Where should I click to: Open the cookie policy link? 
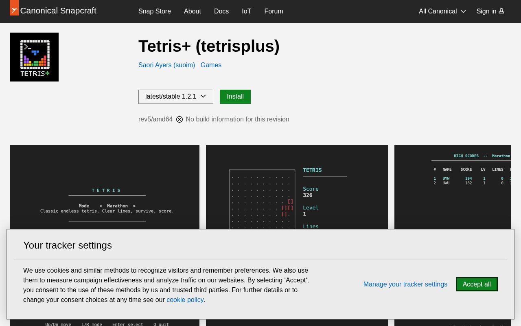[185, 300]
